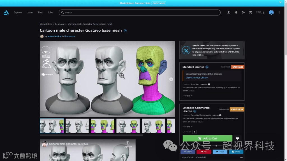287x161 pixels.
Task: Select the fourth image thumbnail
Action: pyautogui.click(x=128, y=126)
